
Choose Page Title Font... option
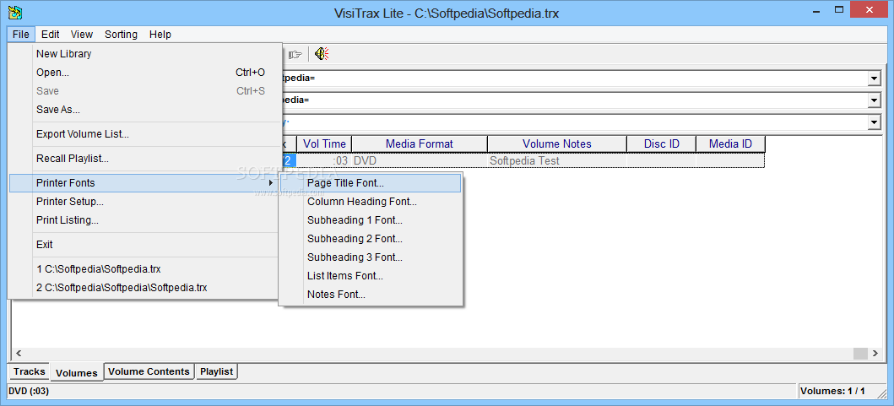tap(371, 183)
